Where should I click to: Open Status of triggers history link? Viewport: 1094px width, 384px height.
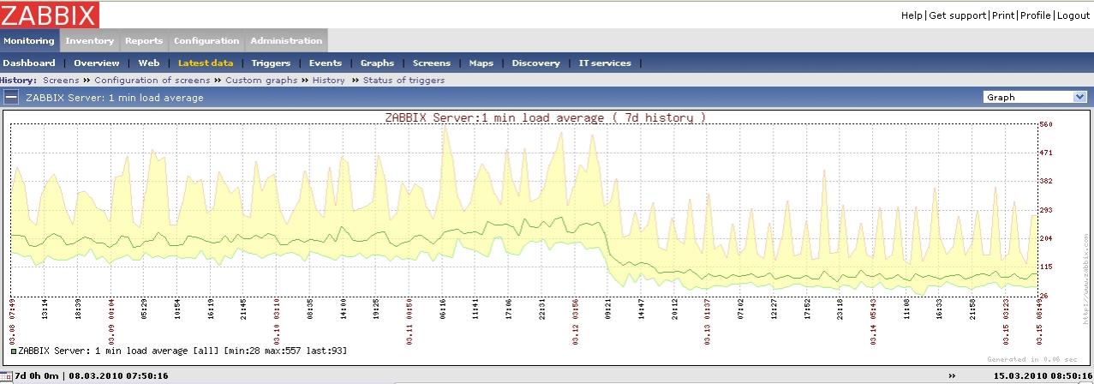pos(404,80)
